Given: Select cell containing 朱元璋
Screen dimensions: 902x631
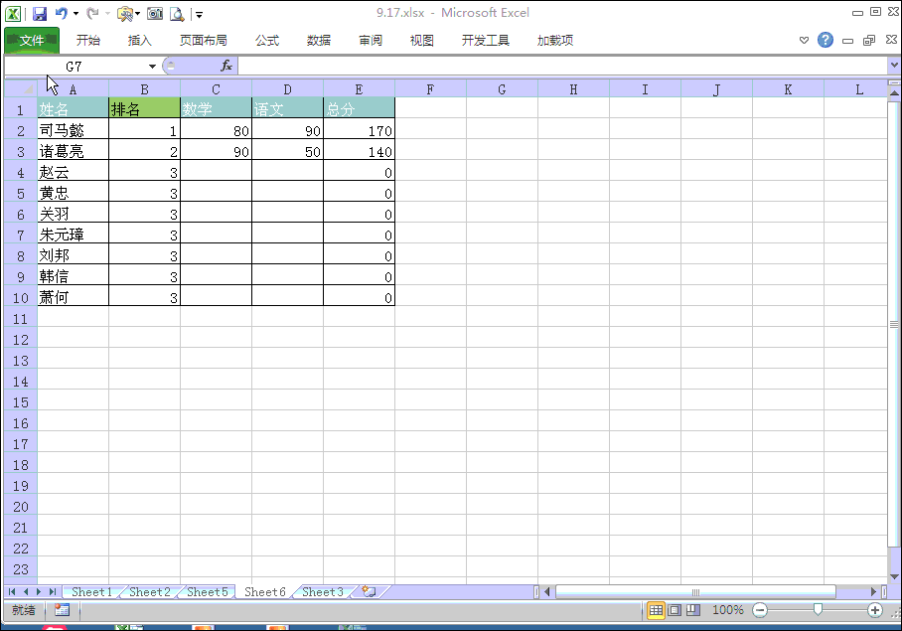Looking at the screenshot, I should coord(74,235).
